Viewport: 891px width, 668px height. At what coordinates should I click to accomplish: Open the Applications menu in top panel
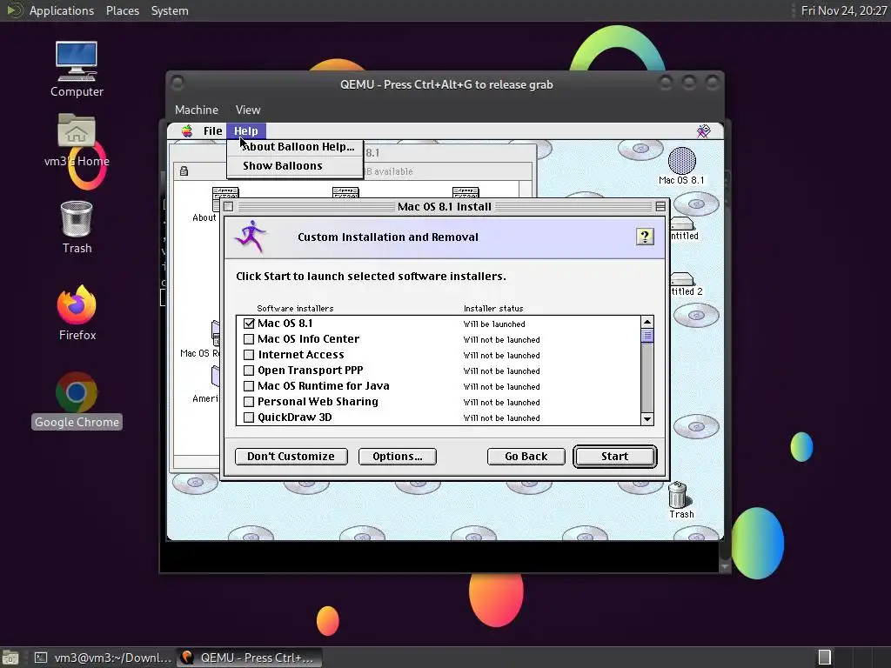[62, 10]
